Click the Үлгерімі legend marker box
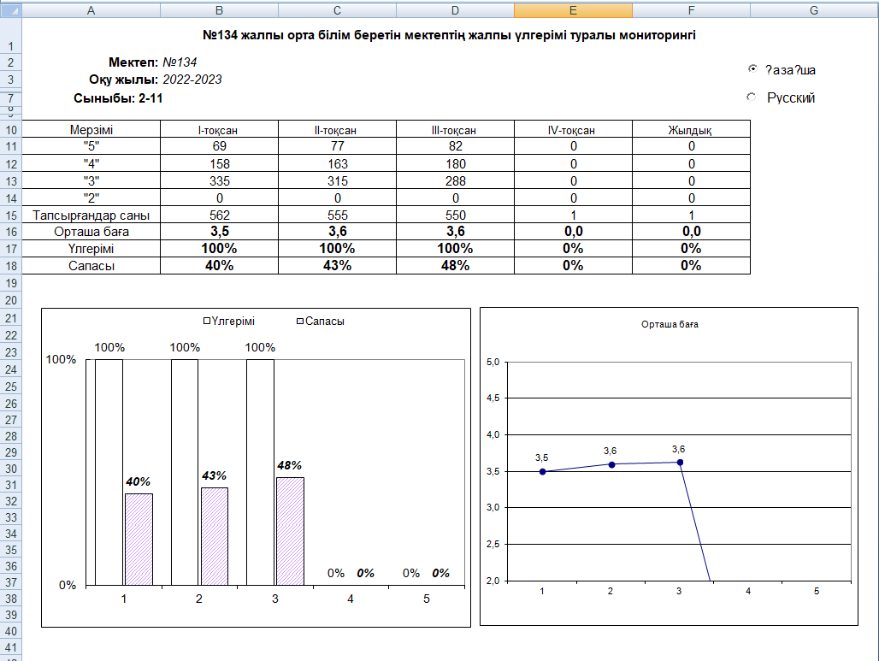 pos(206,322)
